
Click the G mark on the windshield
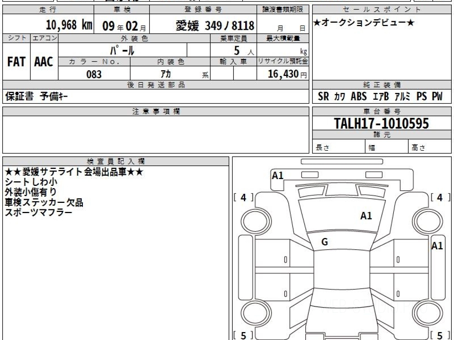point(324,242)
